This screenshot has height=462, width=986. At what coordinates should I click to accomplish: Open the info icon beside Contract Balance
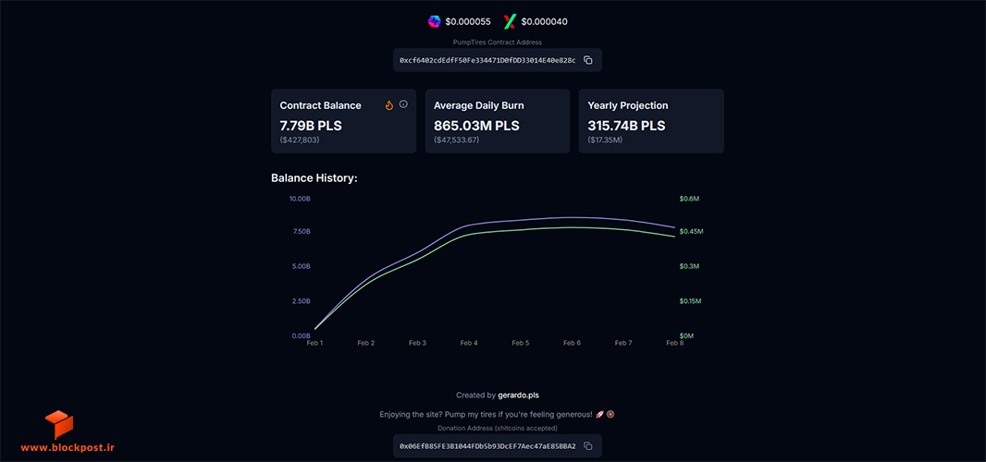(403, 104)
